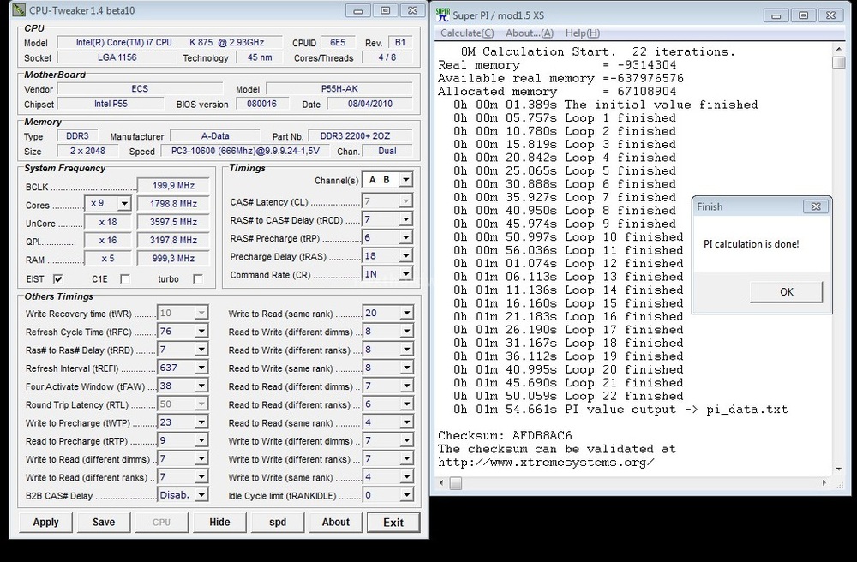Open the Help(H) menu in Super PI
The height and width of the screenshot is (562, 857).
pos(582,33)
